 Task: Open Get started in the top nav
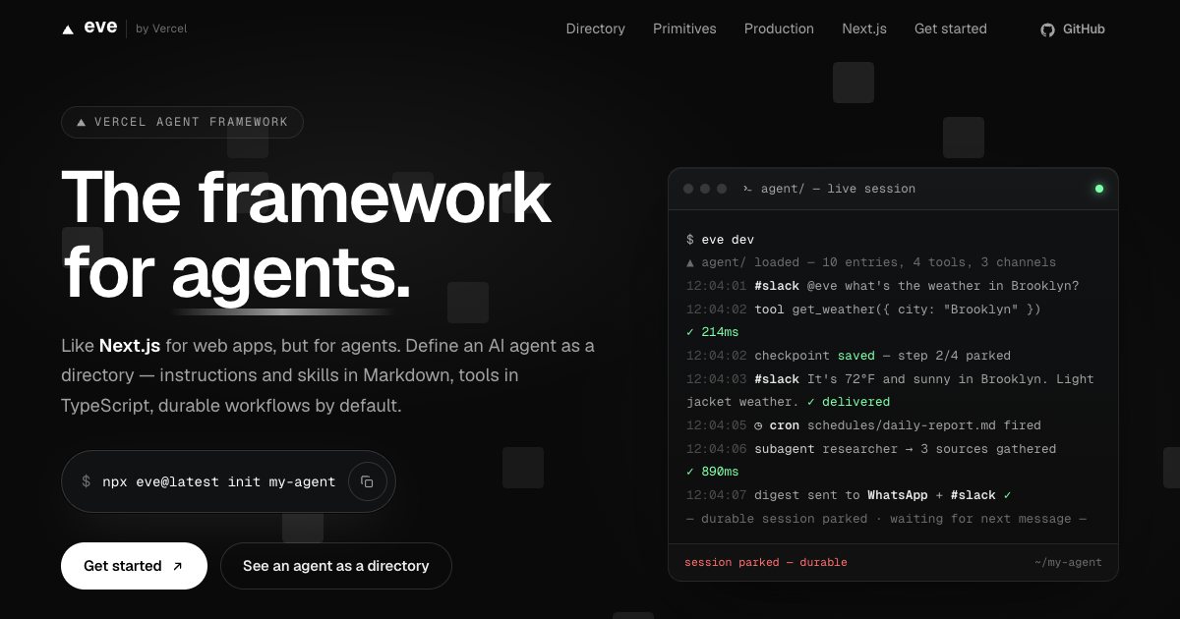pyautogui.click(x=951, y=28)
